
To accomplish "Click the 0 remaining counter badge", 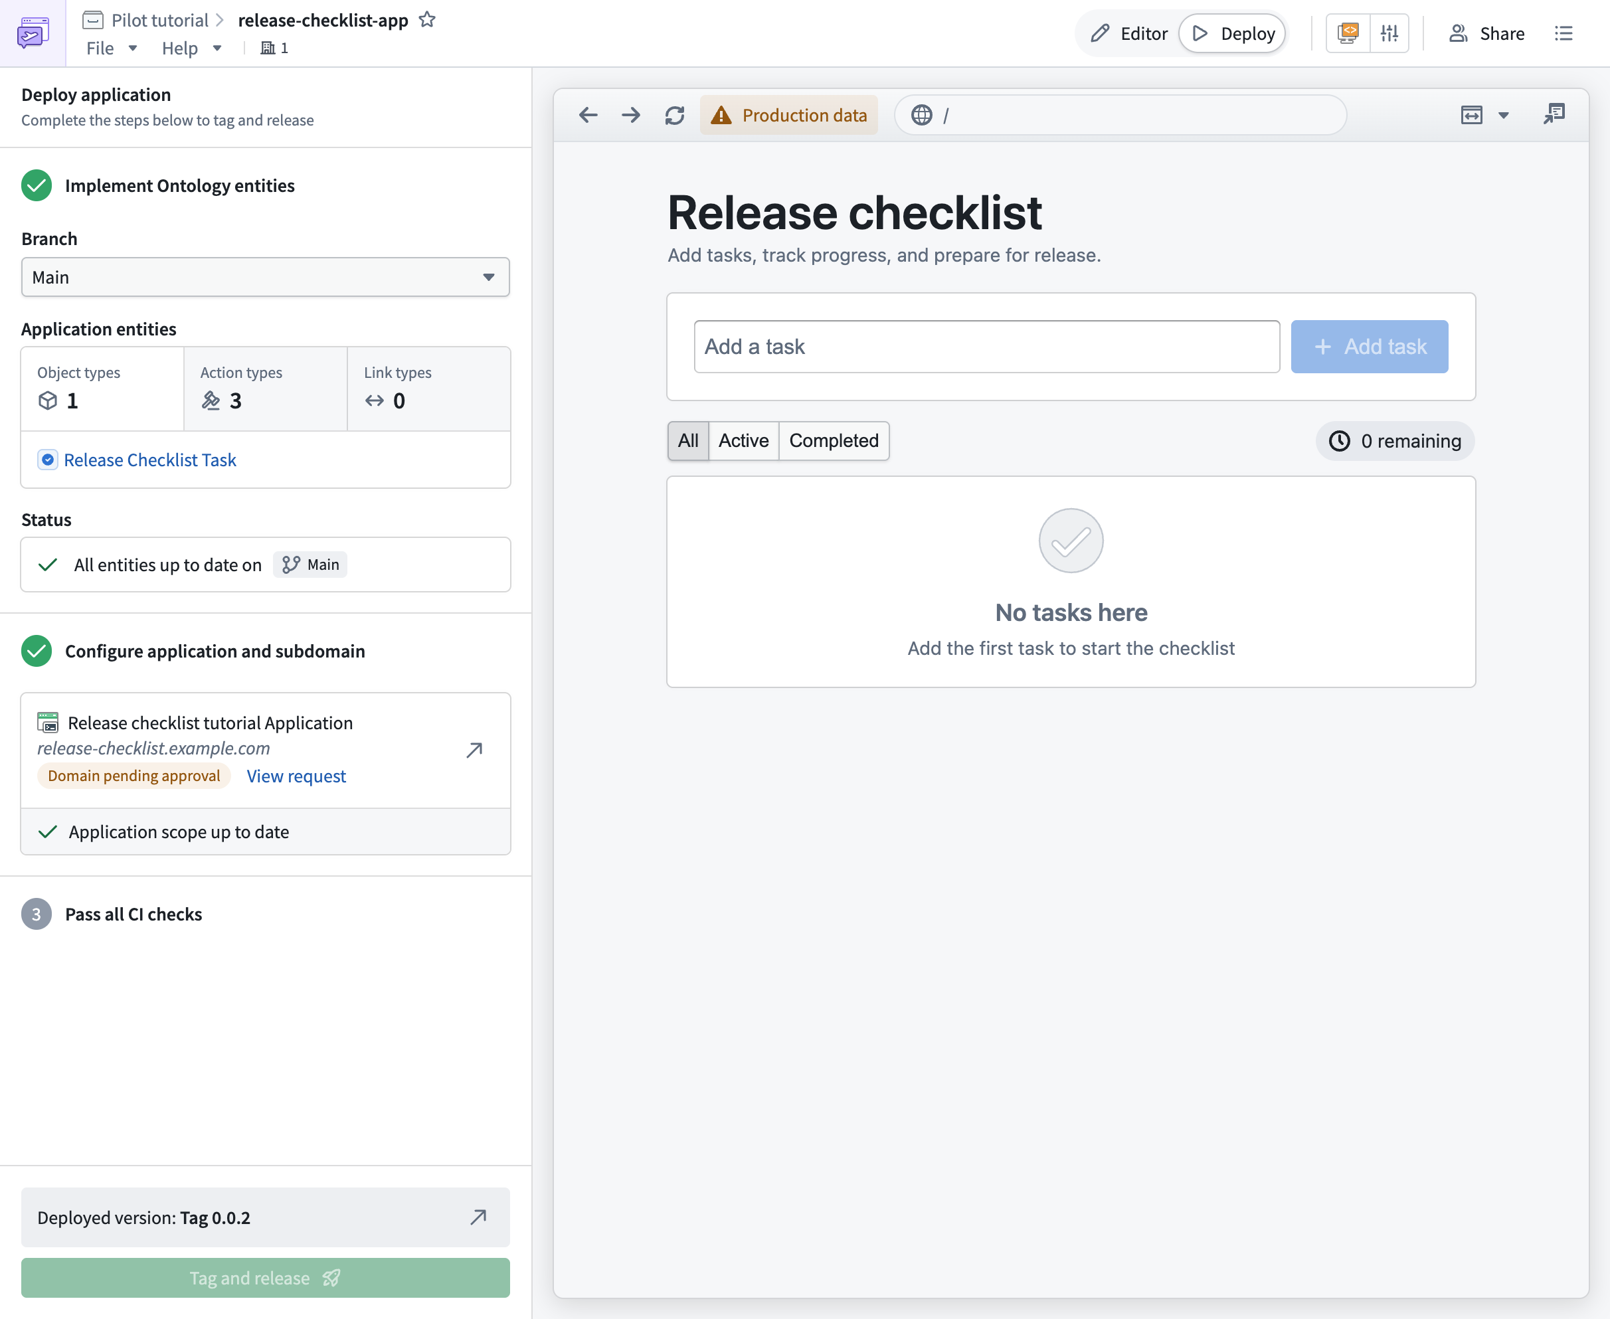I will tap(1395, 441).
